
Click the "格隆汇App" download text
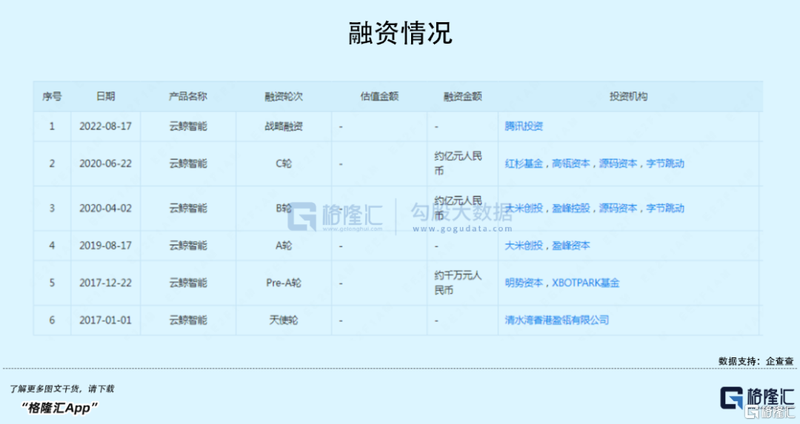pos(59,408)
